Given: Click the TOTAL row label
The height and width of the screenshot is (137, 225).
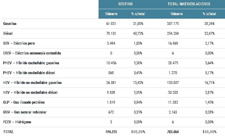Looking at the screenshot, I should pyautogui.click(x=8, y=132).
